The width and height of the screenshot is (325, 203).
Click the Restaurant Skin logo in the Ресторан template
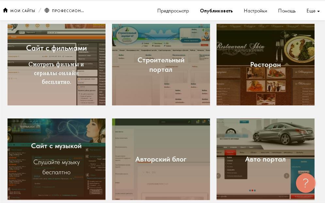tap(241, 46)
